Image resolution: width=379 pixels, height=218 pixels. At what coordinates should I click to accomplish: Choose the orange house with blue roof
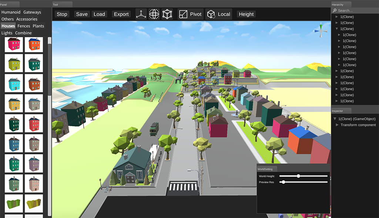(34, 44)
